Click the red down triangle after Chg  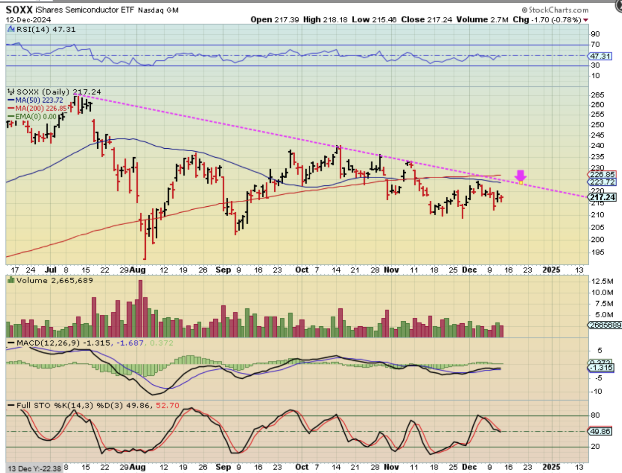pyautogui.click(x=586, y=20)
